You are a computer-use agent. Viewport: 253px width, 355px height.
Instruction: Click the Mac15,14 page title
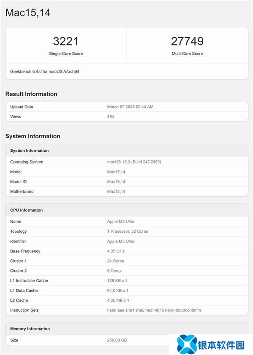(x=28, y=13)
